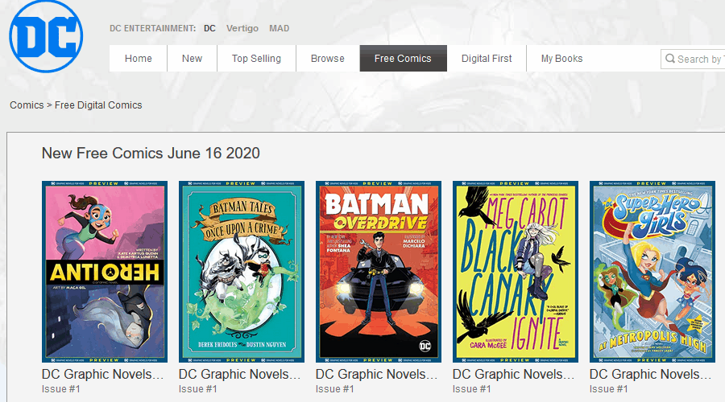The width and height of the screenshot is (725, 402).
Task: Click the DC publisher link
Action: click(x=209, y=28)
